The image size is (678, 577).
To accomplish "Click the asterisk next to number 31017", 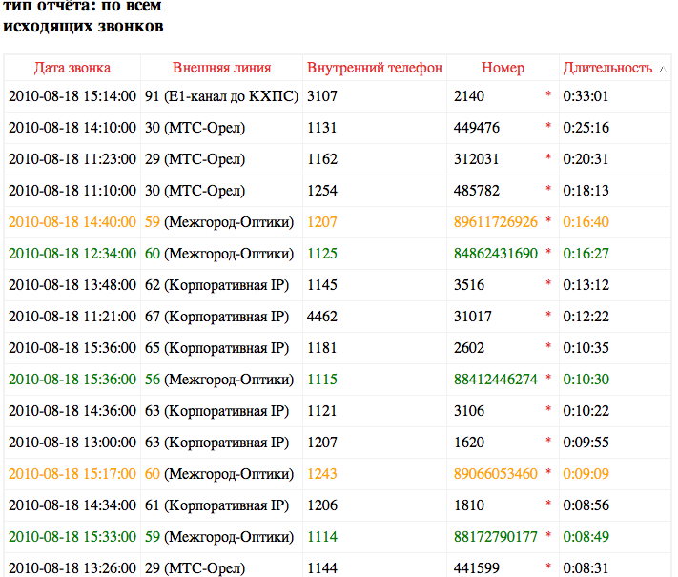I will [x=547, y=317].
